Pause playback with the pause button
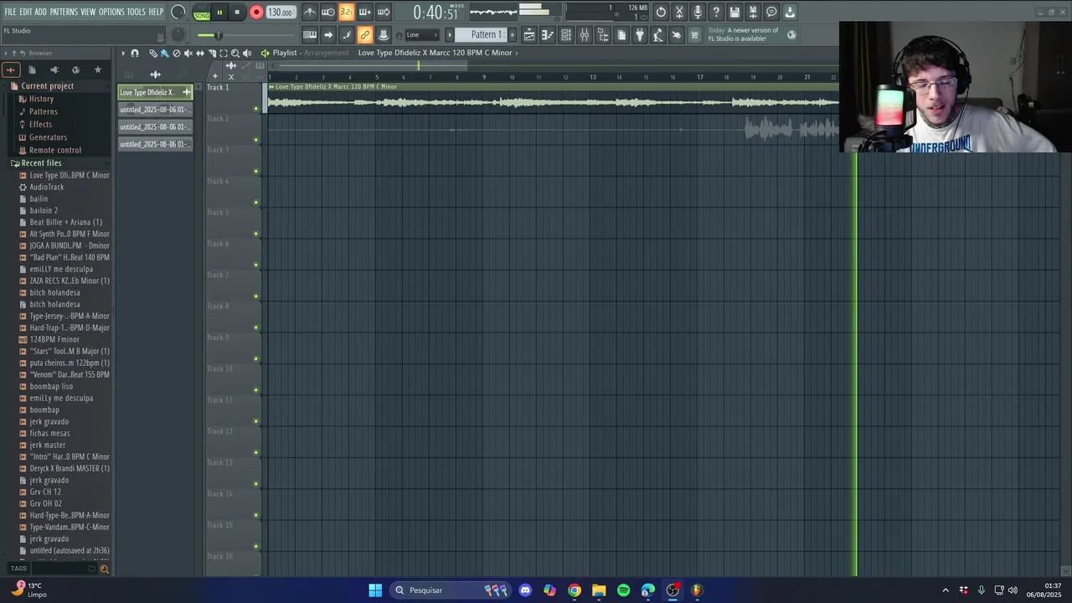The width and height of the screenshot is (1072, 603). [x=219, y=13]
